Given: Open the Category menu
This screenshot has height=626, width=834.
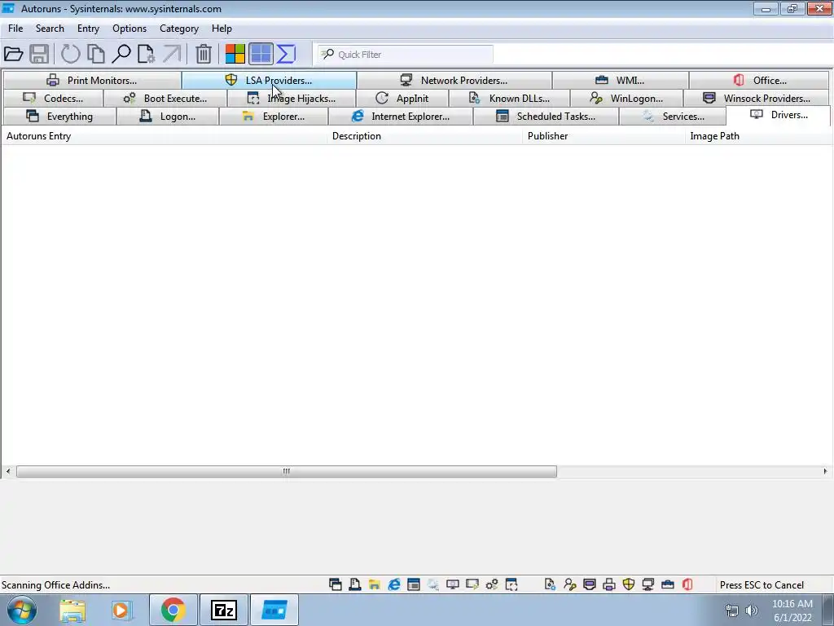Looking at the screenshot, I should coord(179,29).
